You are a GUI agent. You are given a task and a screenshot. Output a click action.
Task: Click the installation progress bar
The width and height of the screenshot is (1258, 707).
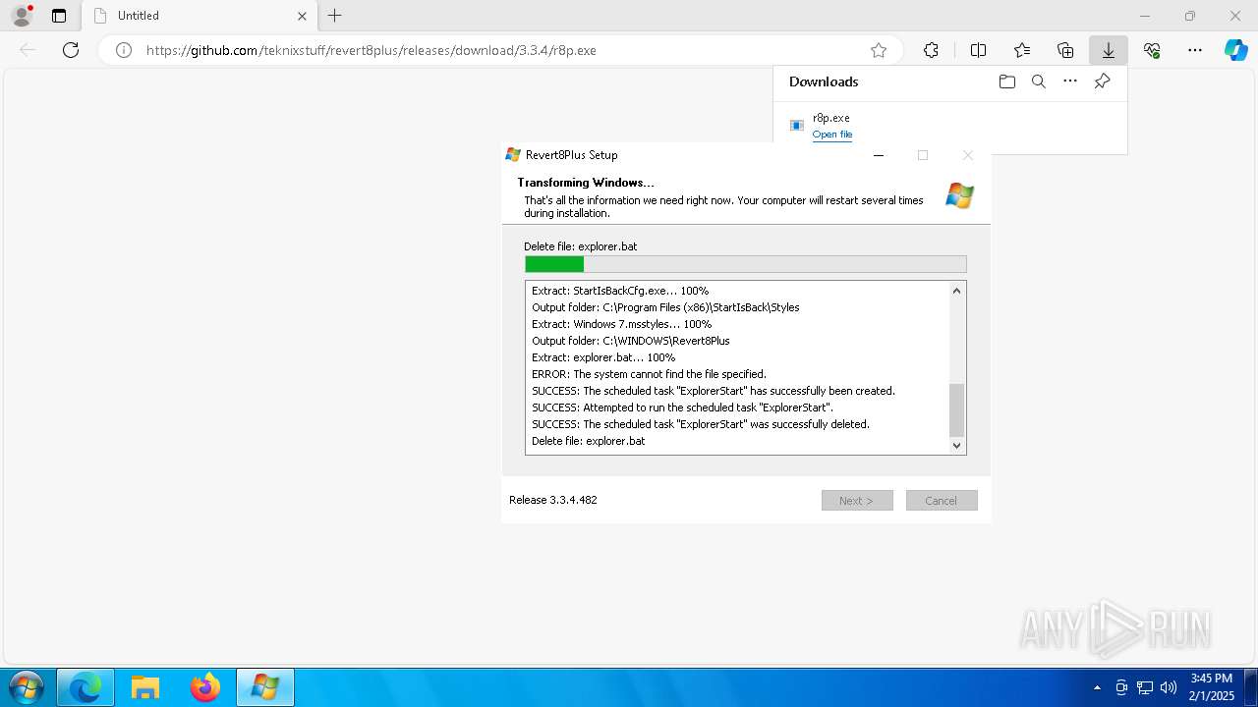click(746, 264)
